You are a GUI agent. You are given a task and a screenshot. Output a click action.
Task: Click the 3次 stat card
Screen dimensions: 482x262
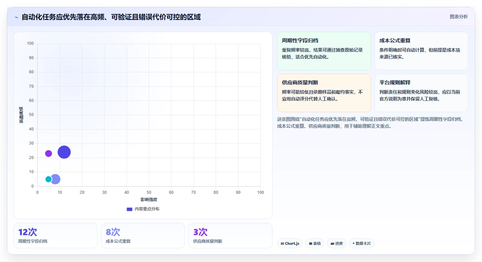pyautogui.click(x=230, y=235)
